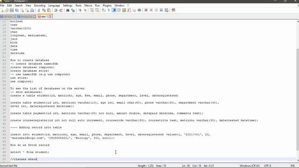This screenshot has height=168, width=299.
Task: Open Find with the binoculars icon
Action: [68, 10]
